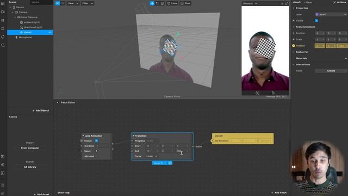Toggle Mirrored checkbox in Loop Animation patch
Screen dimensions: 348x196
pos(97,156)
